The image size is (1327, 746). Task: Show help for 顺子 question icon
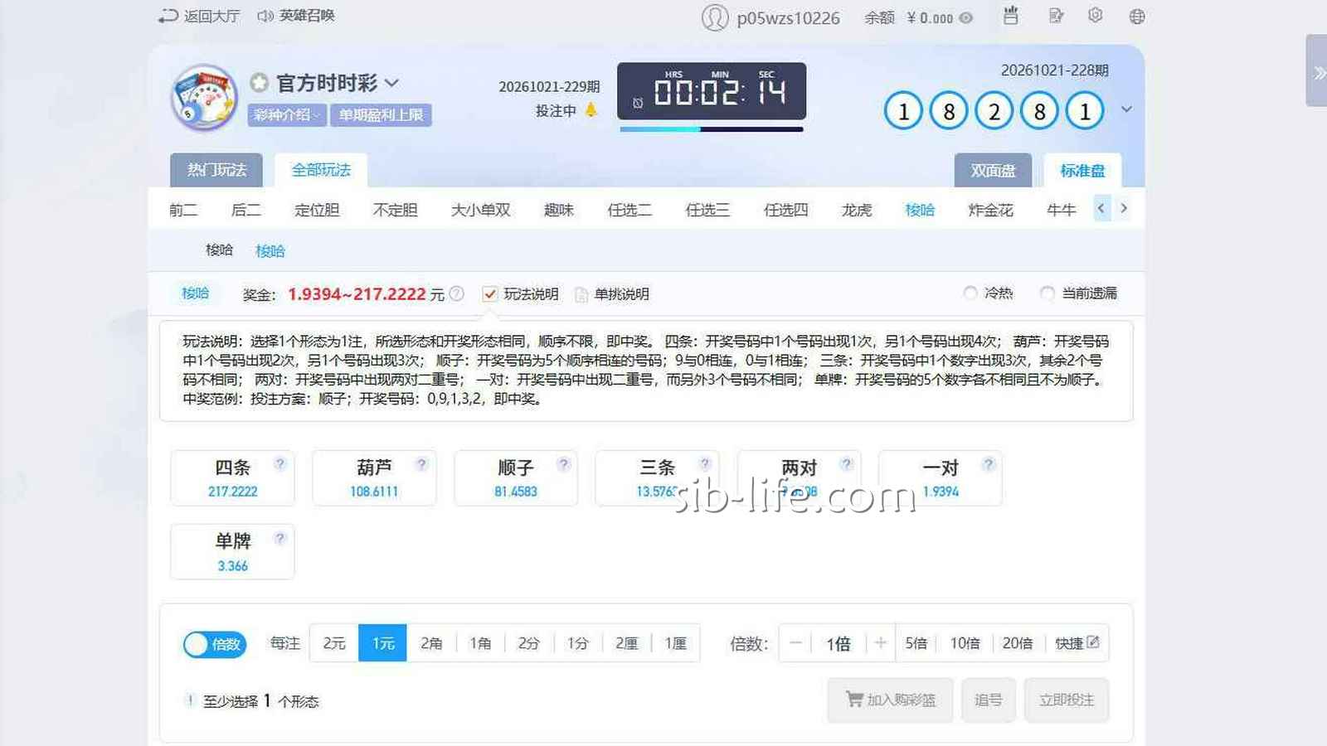[564, 464]
